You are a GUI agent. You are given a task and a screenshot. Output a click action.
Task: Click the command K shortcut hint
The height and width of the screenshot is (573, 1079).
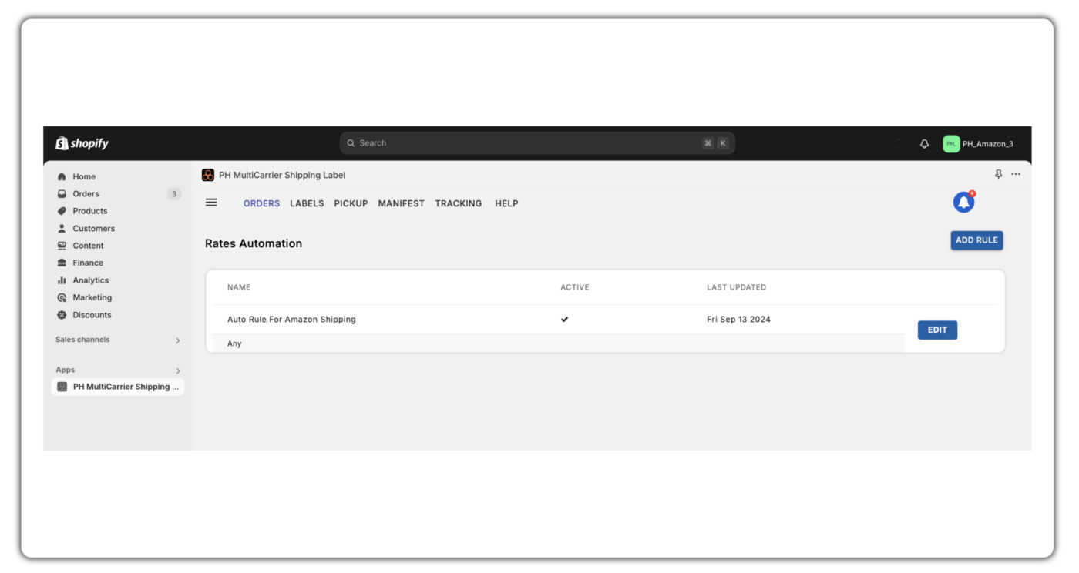[x=715, y=143]
